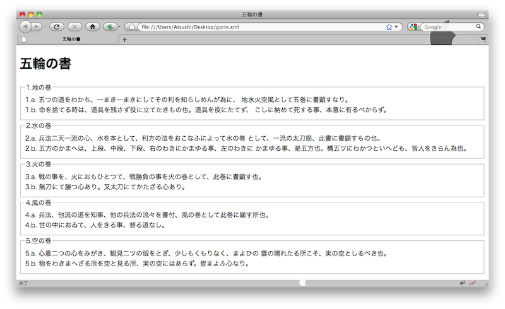Click inside the Google search field
Screen dimensions: 505x309
tap(448, 26)
